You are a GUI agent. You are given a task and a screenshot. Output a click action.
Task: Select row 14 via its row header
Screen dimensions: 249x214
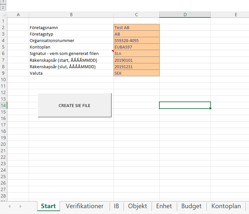tap(4, 105)
